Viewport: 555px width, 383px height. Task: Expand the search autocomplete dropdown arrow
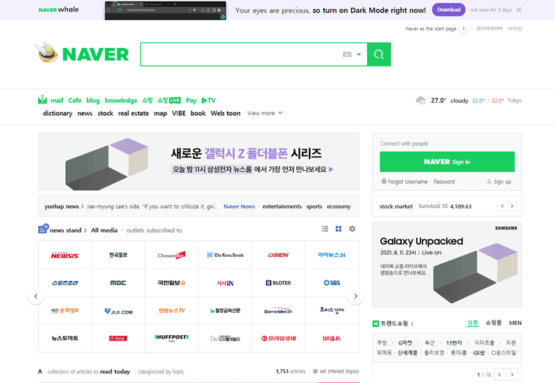click(359, 55)
